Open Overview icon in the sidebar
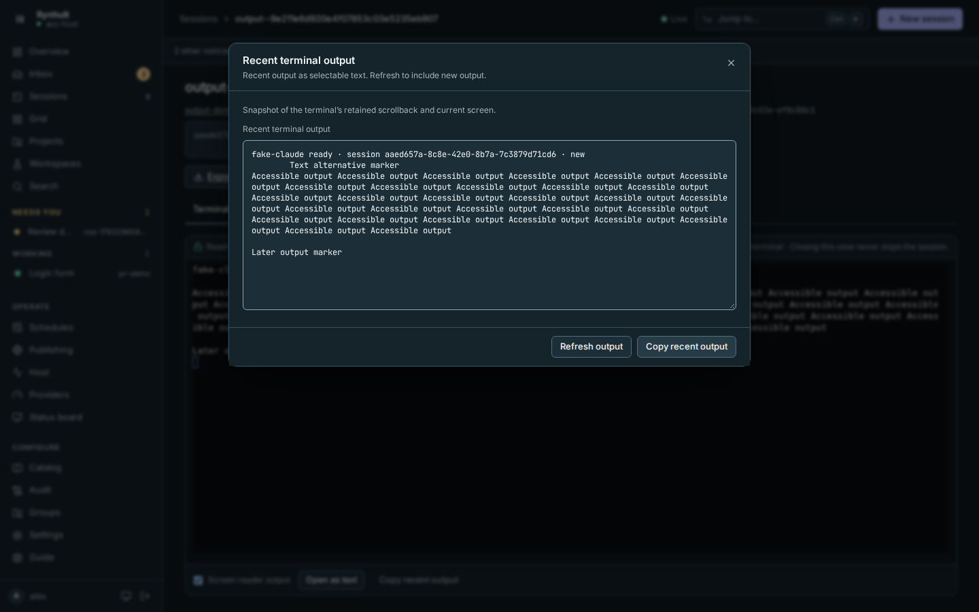This screenshot has width=979, height=612. (x=18, y=52)
